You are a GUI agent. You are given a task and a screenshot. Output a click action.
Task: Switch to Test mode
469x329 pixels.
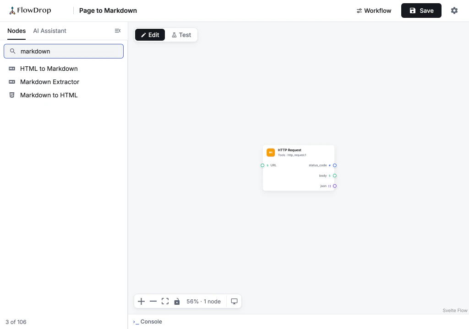click(181, 35)
